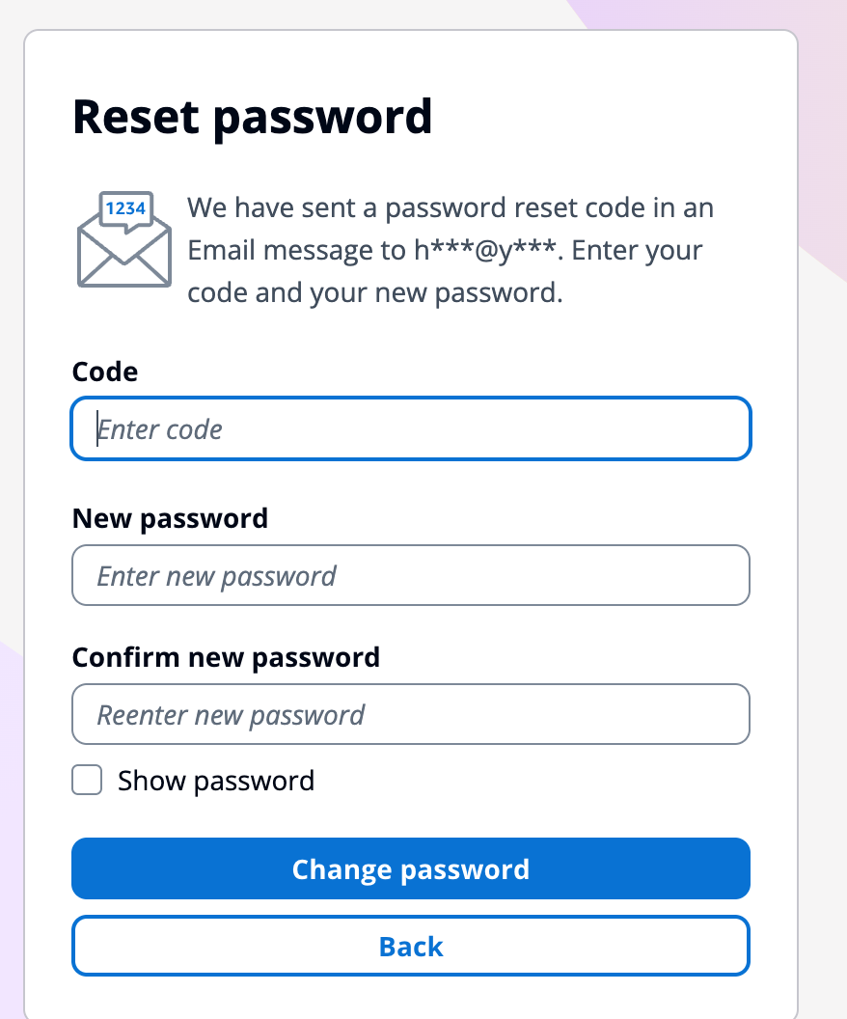Click the New password field label
Viewport: 847px width, 1019px height.
pyautogui.click(x=170, y=518)
